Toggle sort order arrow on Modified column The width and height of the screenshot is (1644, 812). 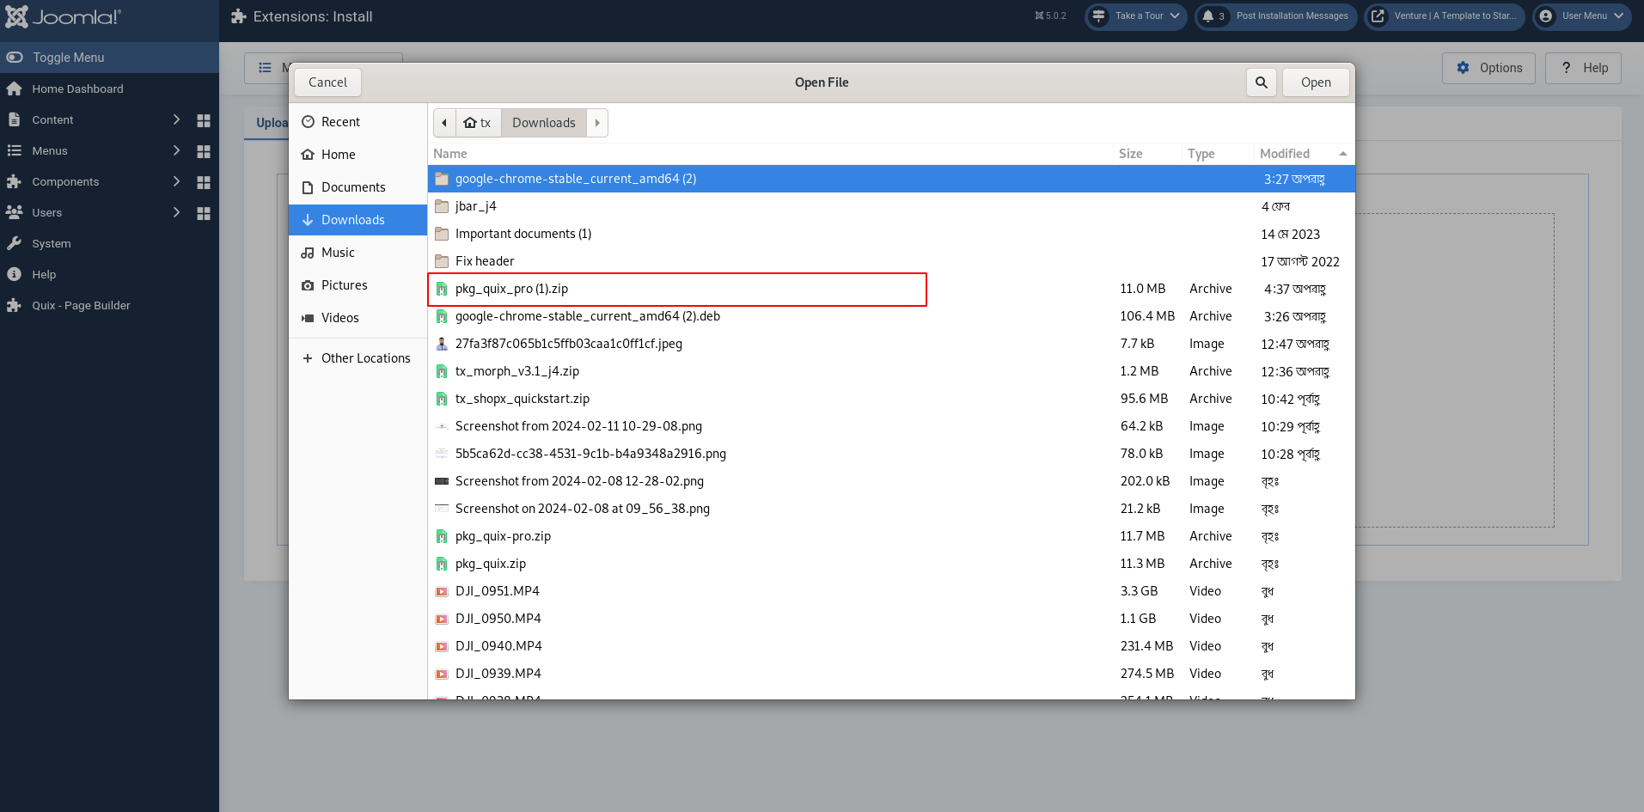1342,154
